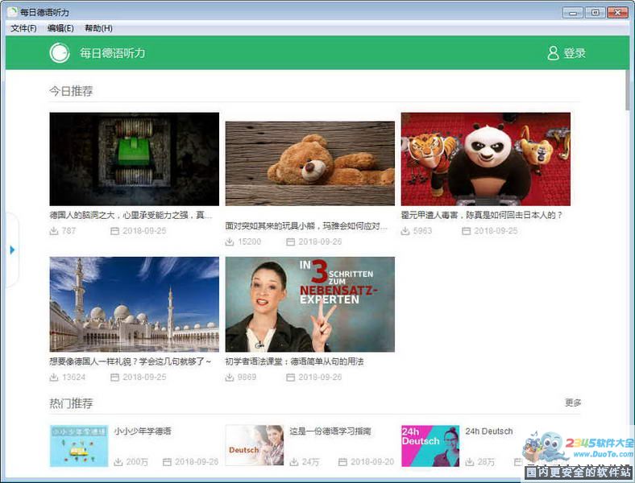635x483 pixels.
Task: Click the 今日推荐 heading
Action: click(71, 91)
